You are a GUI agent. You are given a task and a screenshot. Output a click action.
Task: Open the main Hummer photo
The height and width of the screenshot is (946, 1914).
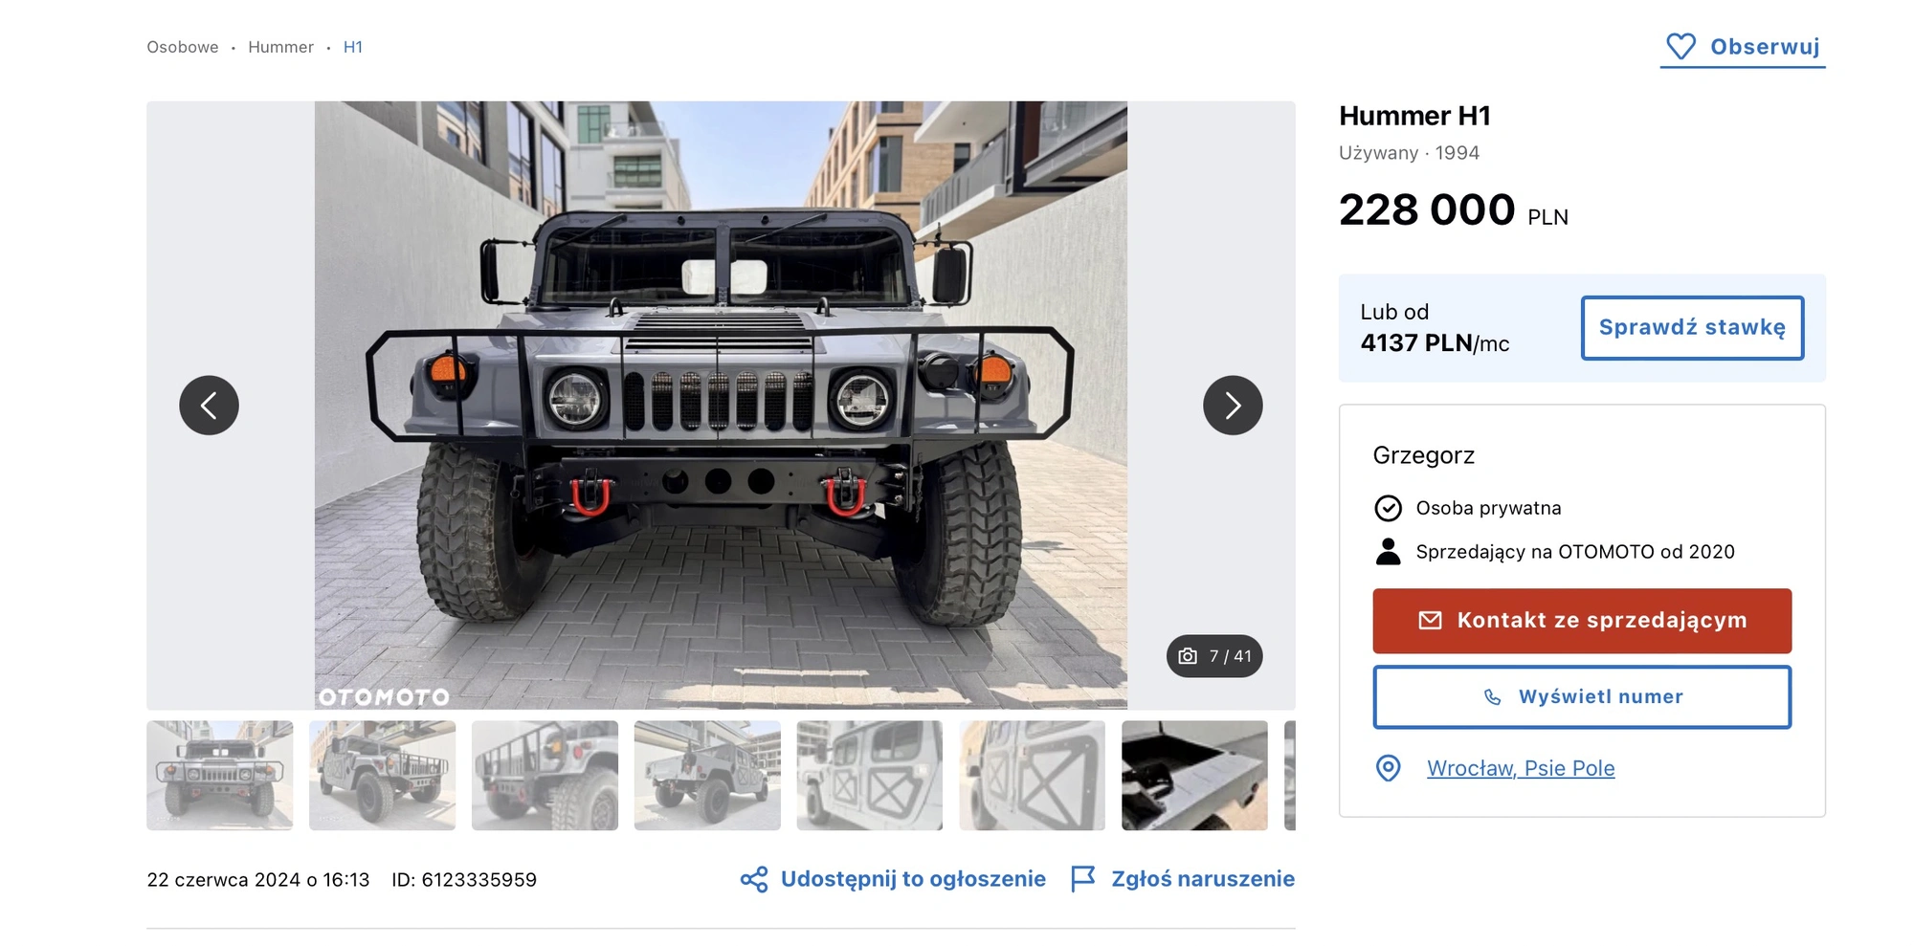(721, 406)
